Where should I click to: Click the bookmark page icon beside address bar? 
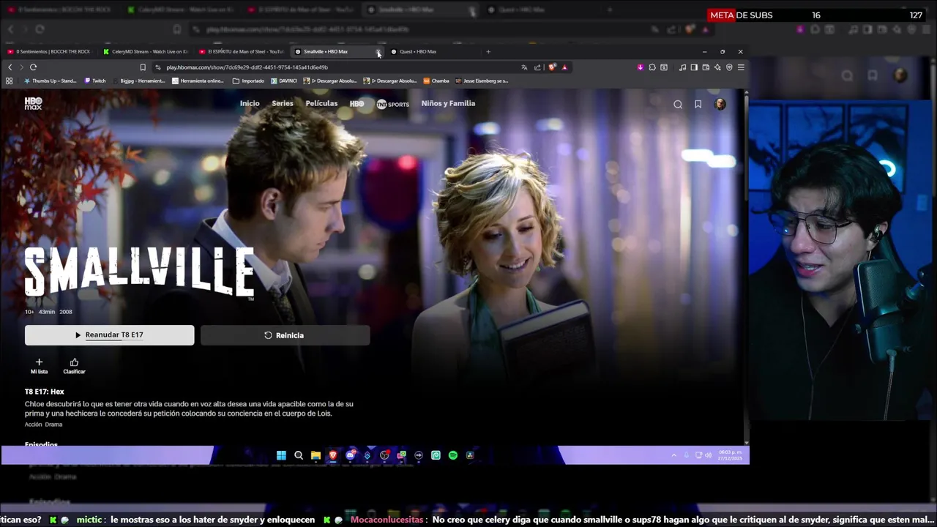click(143, 67)
